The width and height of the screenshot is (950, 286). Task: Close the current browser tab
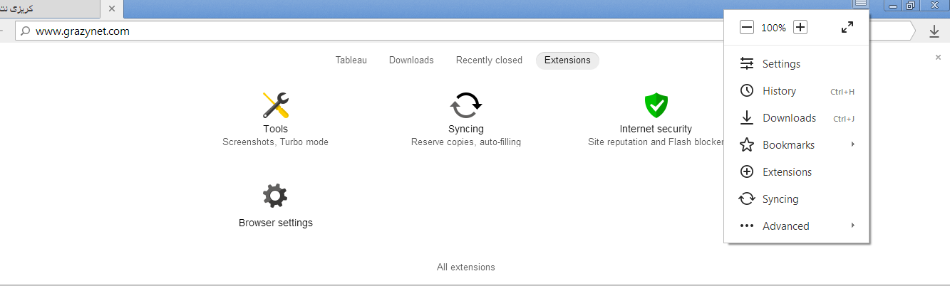112,9
